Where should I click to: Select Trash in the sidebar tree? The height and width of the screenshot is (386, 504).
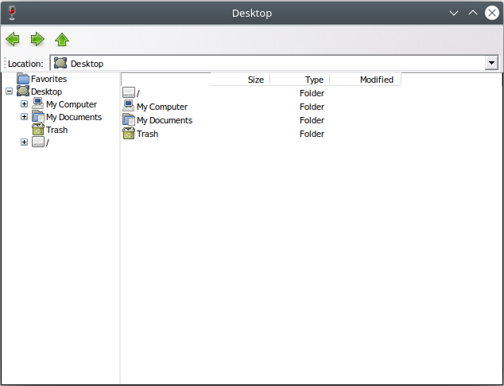[x=56, y=130]
